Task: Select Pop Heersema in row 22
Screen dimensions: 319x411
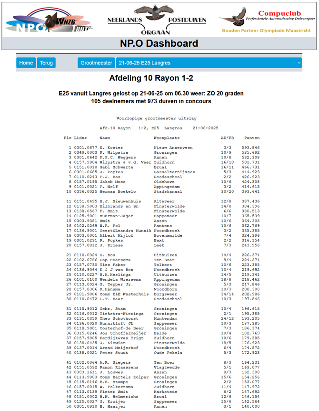Action: coord(115,260)
